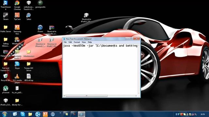Select the TipCam desktop icon
The height and width of the screenshot is (117, 209).
click(x=17, y=17)
